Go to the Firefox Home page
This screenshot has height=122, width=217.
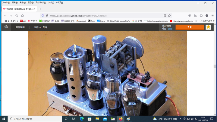pyautogui.click(x=22, y=15)
